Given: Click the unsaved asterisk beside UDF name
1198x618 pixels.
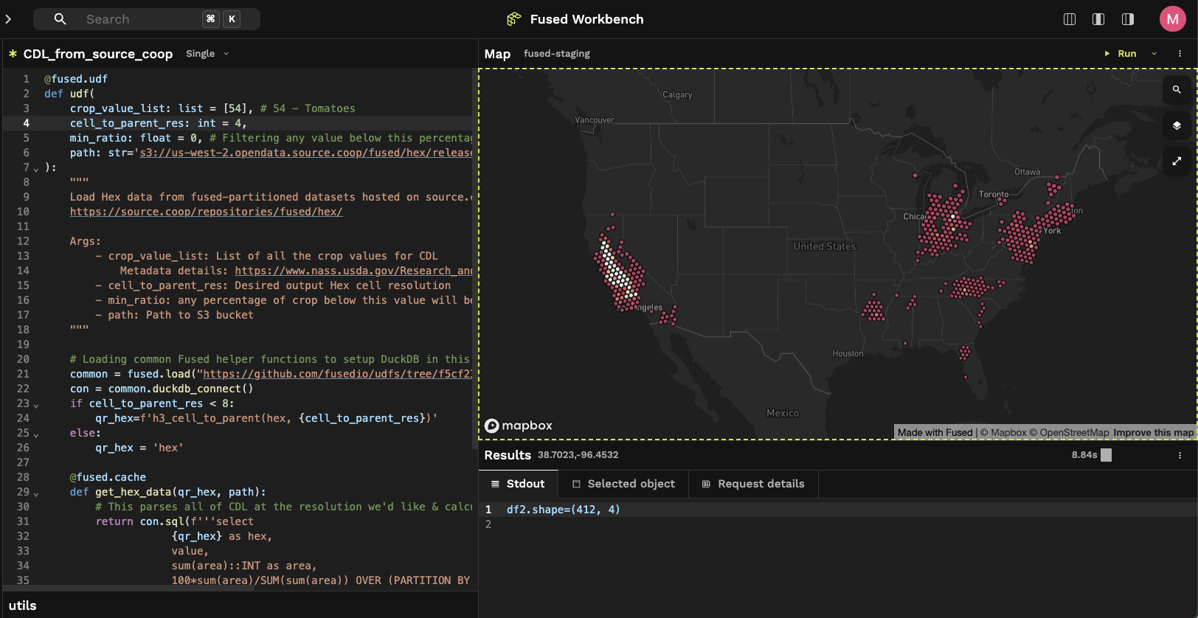Looking at the screenshot, I should pyautogui.click(x=13, y=54).
